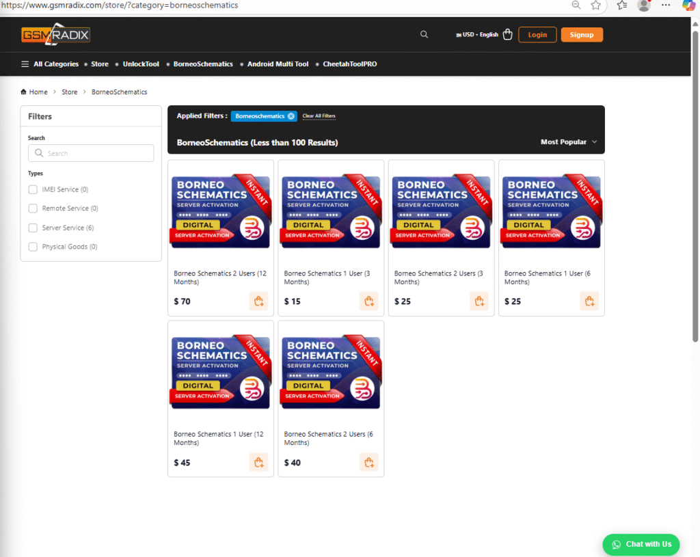Viewport: 700px width, 557px height.
Task: Open the Most Popular sort dropdown
Action: 568,142
